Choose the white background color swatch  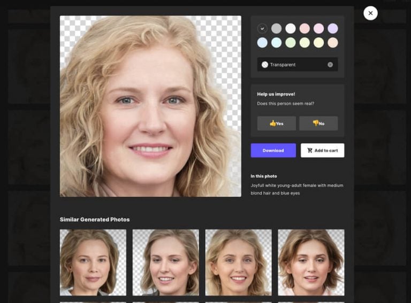pos(291,28)
